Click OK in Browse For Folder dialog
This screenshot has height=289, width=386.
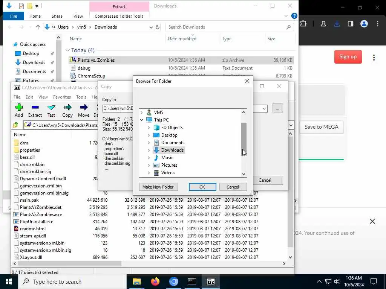pos(202,187)
